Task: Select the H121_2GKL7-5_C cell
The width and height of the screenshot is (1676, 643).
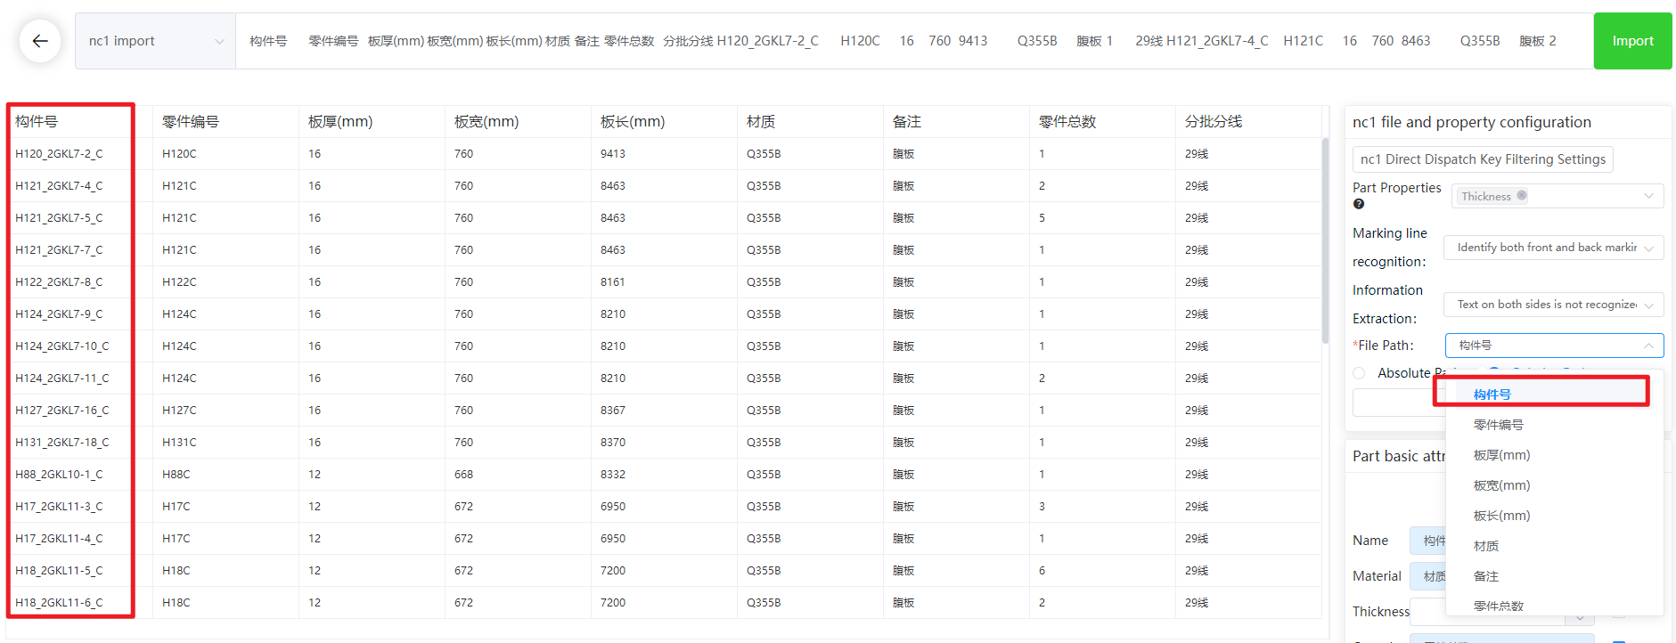Action: coord(79,218)
